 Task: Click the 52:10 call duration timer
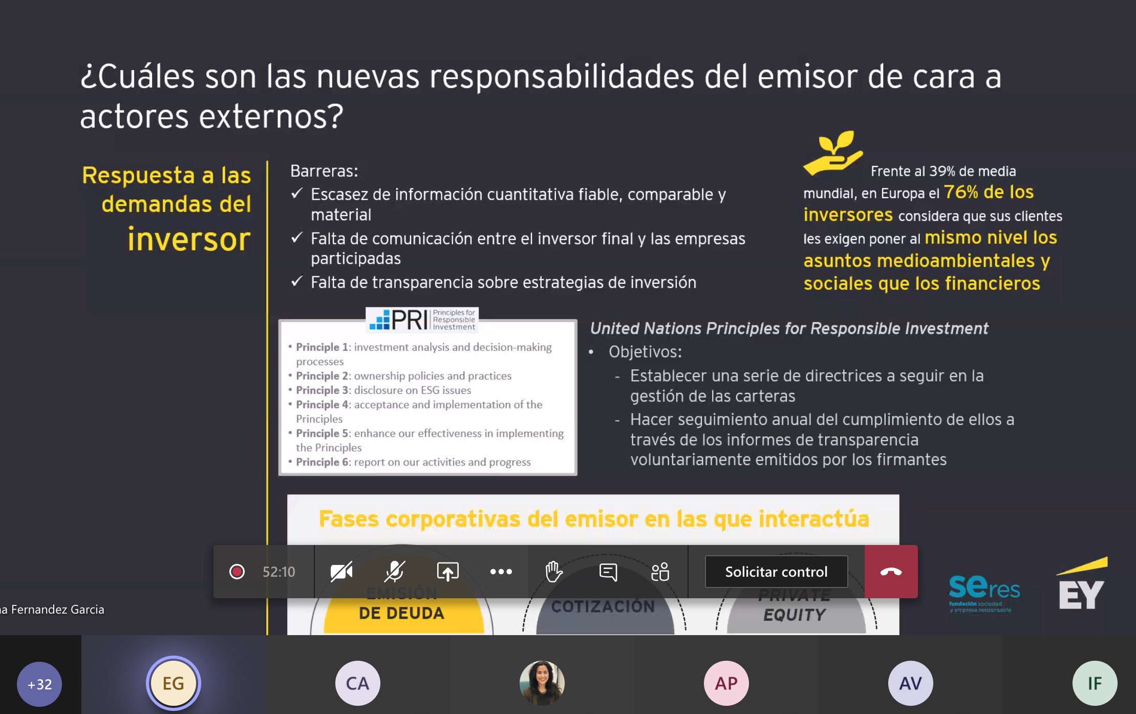278,572
